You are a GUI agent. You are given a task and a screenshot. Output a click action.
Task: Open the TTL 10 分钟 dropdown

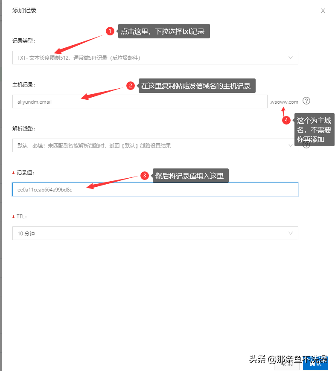coord(155,233)
